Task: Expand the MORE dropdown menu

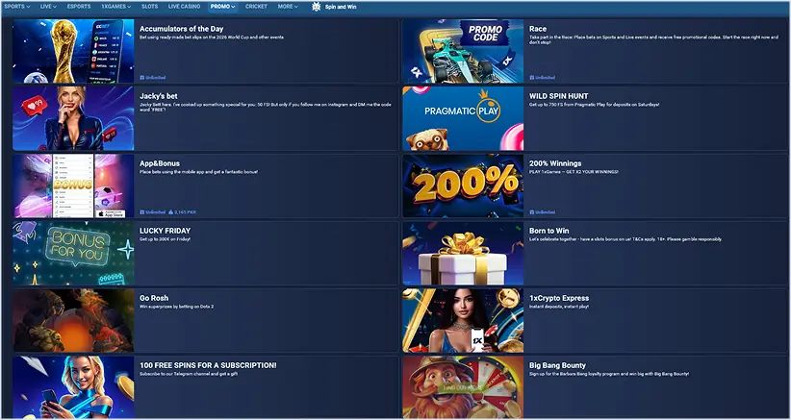Action: 288,7
